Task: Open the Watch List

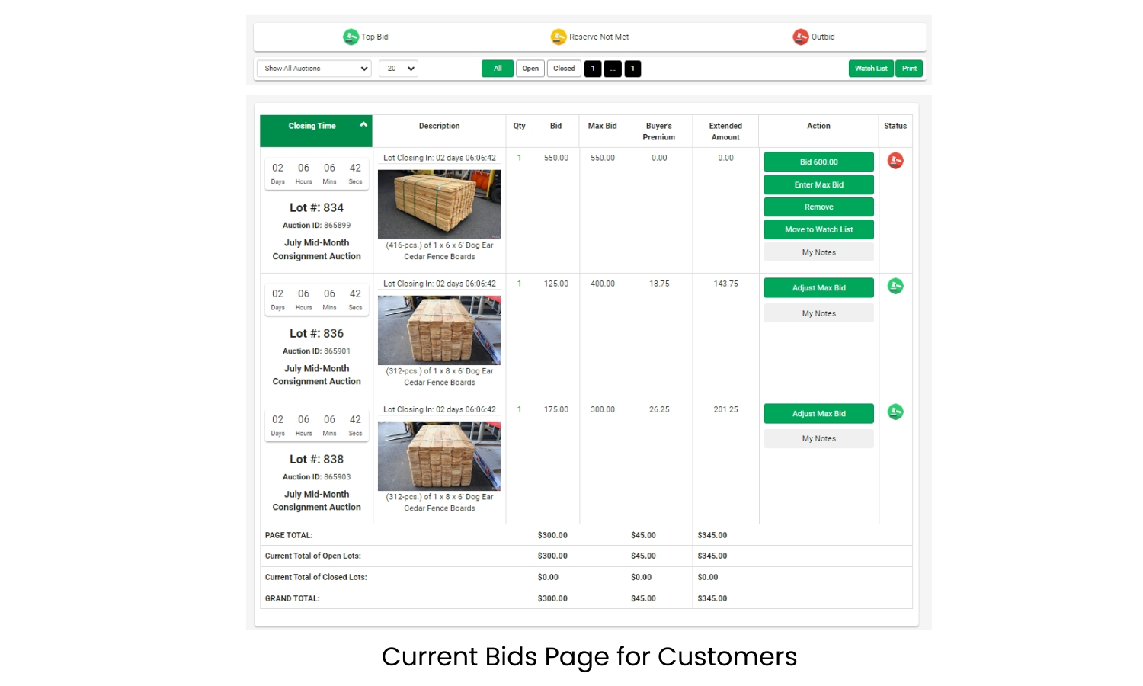Action: pos(871,69)
